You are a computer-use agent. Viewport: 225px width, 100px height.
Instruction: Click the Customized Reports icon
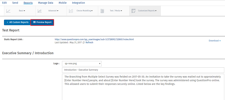point(133,11)
